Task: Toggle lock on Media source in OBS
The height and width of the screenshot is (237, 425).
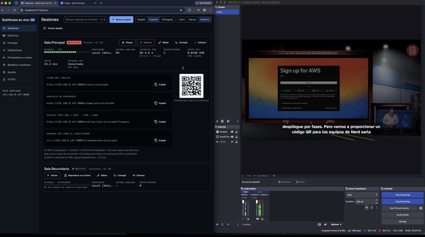Action: [x=236, y=142]
